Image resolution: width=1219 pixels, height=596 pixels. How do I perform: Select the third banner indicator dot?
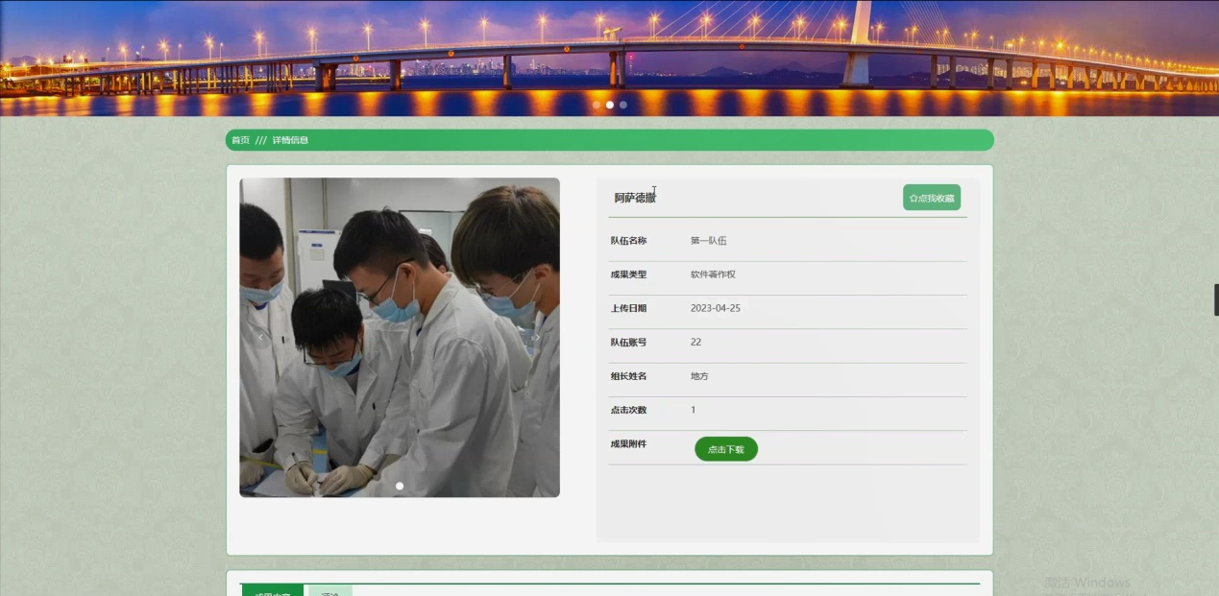[623, 105]
